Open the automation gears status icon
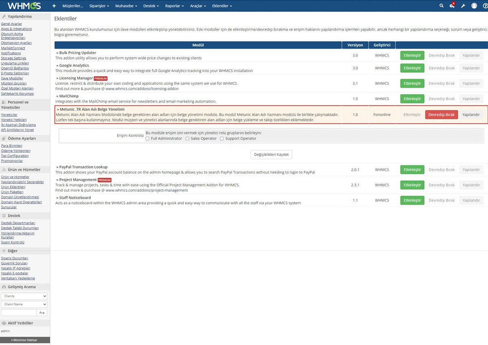 click(x=452, y=5)
